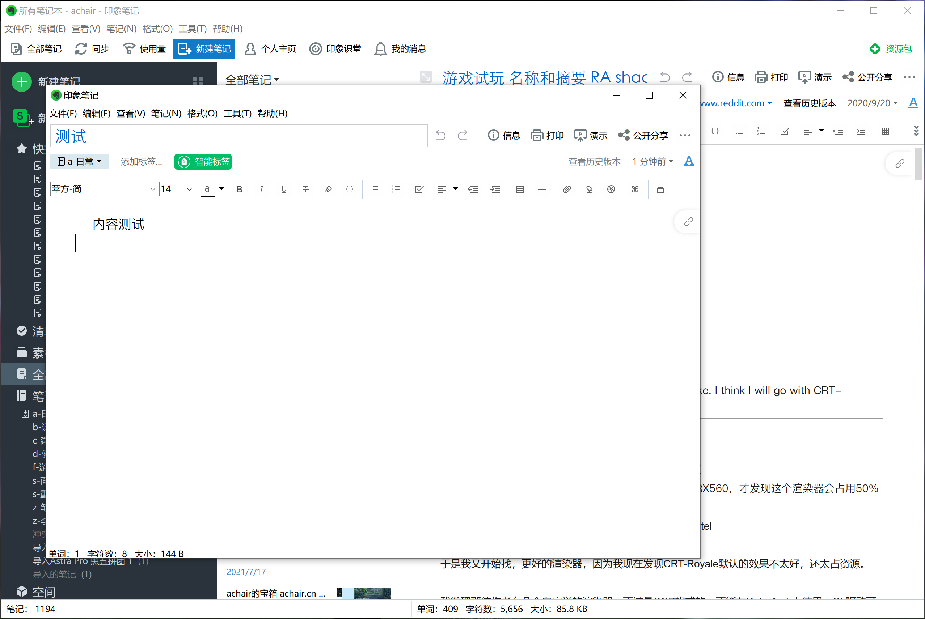Viewport: 925px width, 619px height.
Task: Click the 资源包 button
Action: coord(889,49)
